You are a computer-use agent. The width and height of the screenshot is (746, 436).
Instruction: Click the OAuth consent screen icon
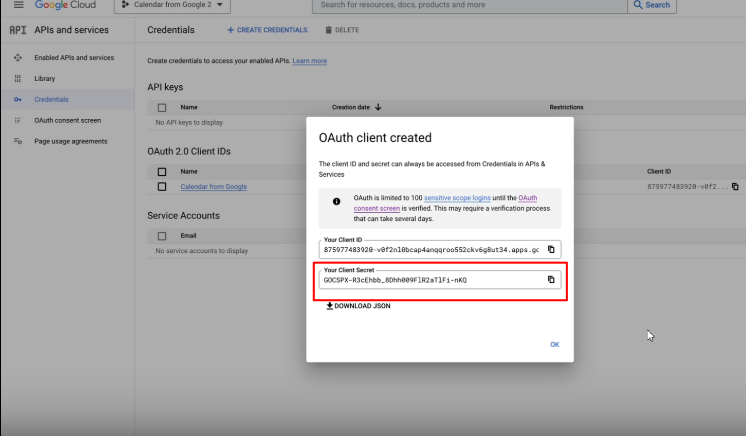(x=18, y=120)
